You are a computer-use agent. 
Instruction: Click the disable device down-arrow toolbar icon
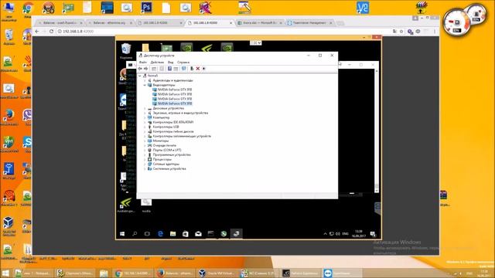pos(204,69)
